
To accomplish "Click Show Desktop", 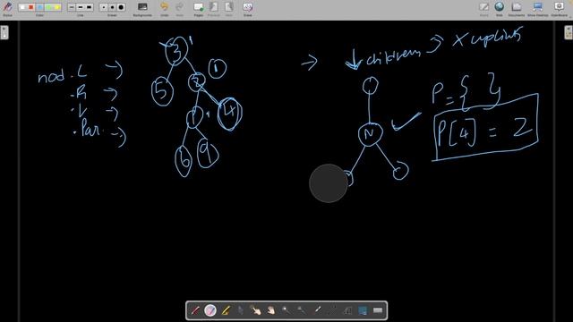I will [x=537, y=9].
